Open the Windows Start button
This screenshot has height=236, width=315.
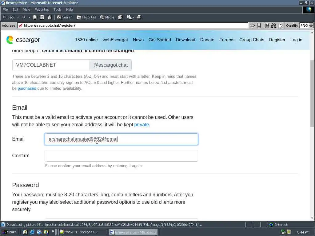(9, 232)
